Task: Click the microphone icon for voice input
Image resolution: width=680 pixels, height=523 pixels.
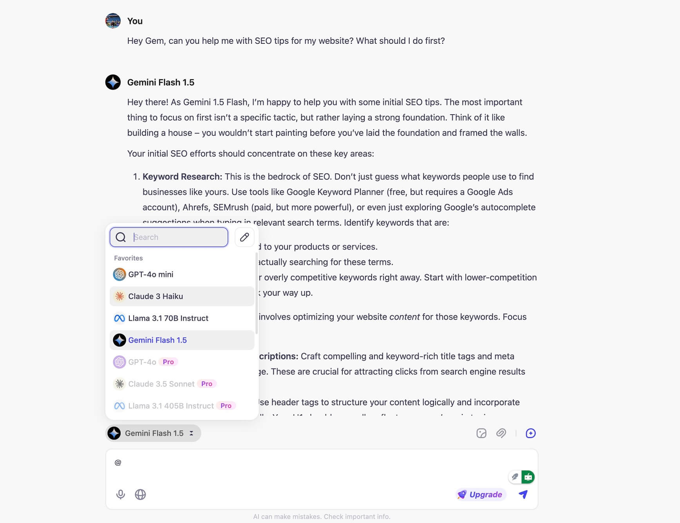Action: (120, 494)
